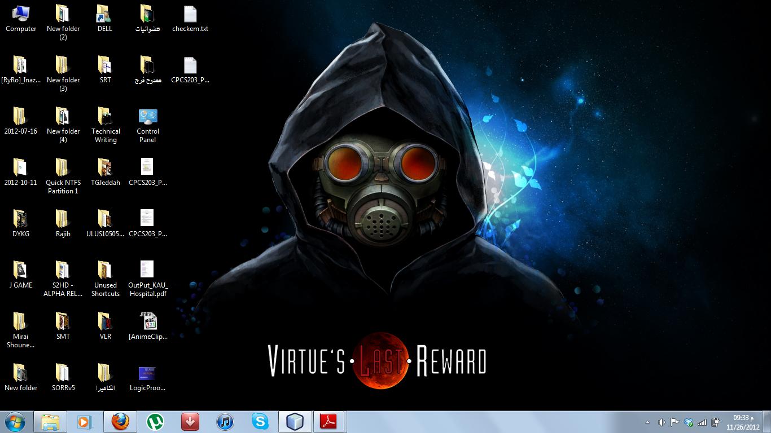Viewport: 771px width, 433px height.
Task: Open Windows Explorer from the taskbar
Action: (x=50, y=422)
